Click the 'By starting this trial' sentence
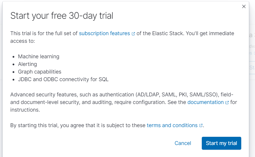 78,125
